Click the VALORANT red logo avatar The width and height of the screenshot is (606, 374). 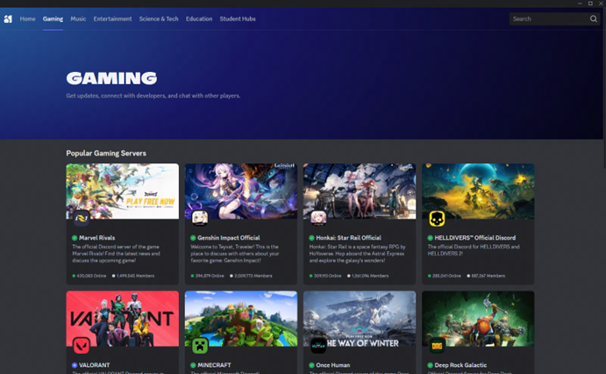point(82,346)
